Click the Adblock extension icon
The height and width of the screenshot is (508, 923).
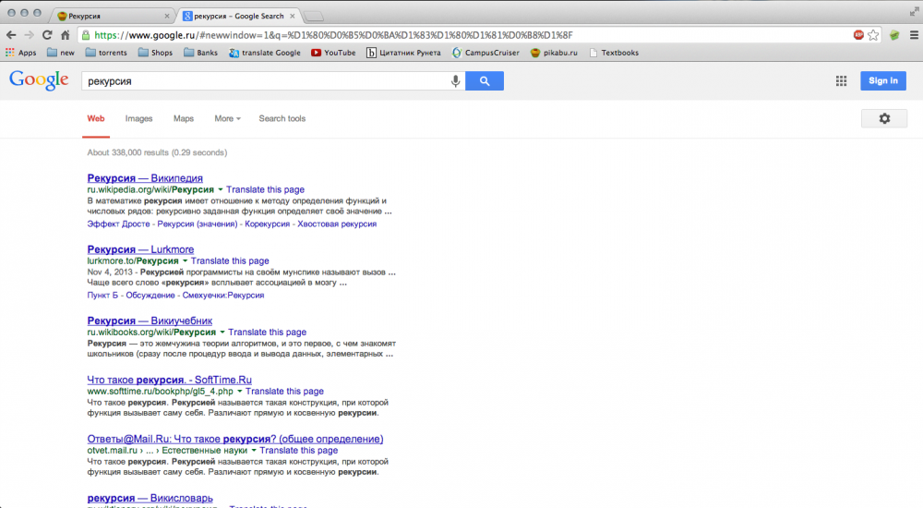coord(858,35)
